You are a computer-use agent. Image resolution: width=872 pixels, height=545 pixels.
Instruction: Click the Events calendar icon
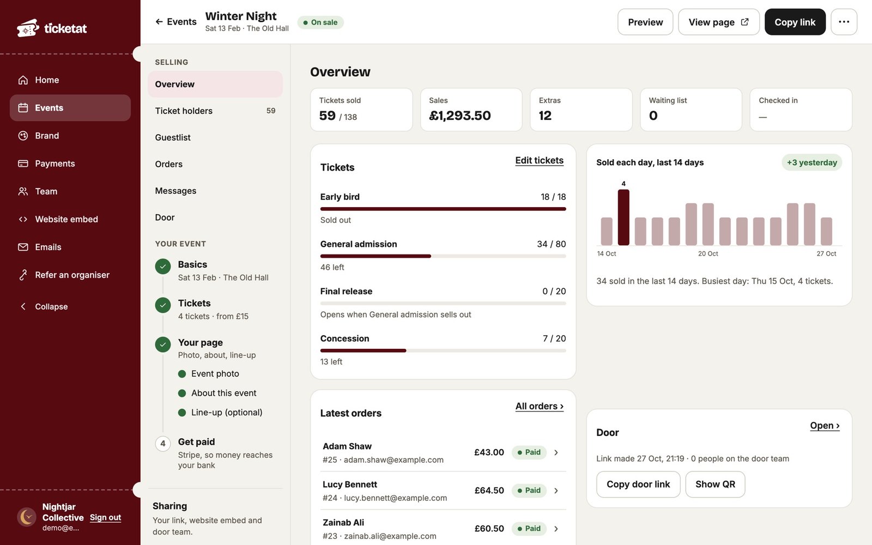coord(23,108)
